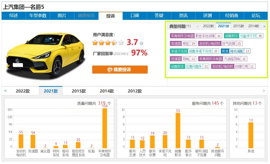Go to the 答疑 tab
270x164 pixels.
point(159,16)
